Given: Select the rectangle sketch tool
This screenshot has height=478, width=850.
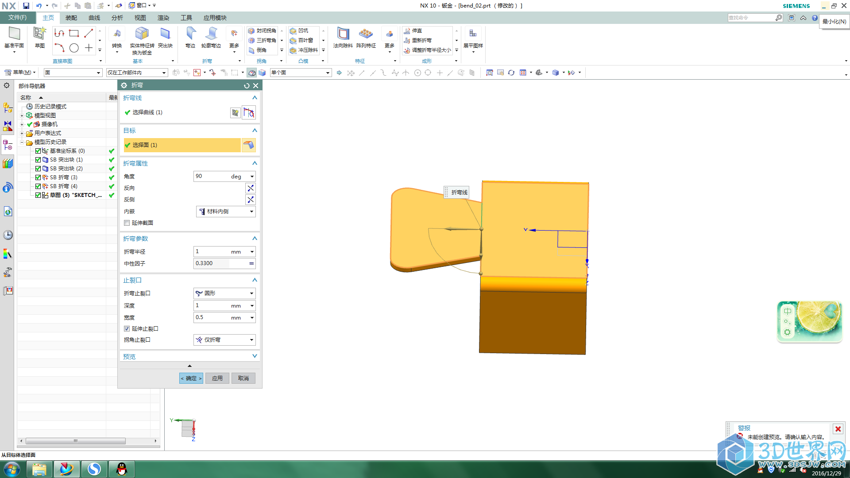Looking at the screenshot, I should (x=74, y=33).
